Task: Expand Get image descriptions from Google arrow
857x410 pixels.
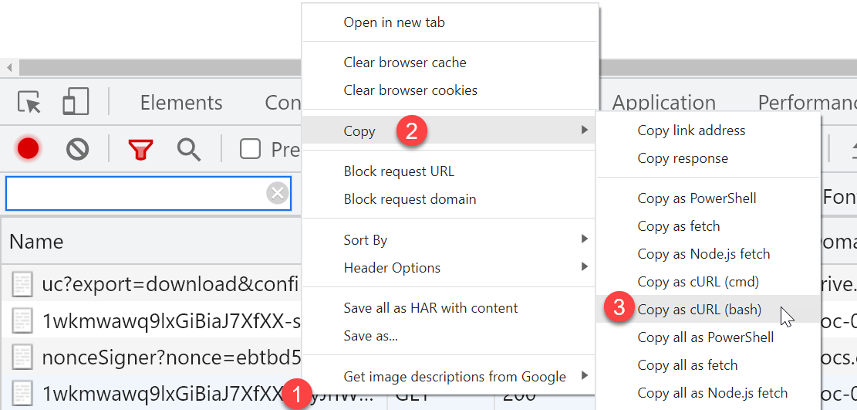Action: (585, 375)
